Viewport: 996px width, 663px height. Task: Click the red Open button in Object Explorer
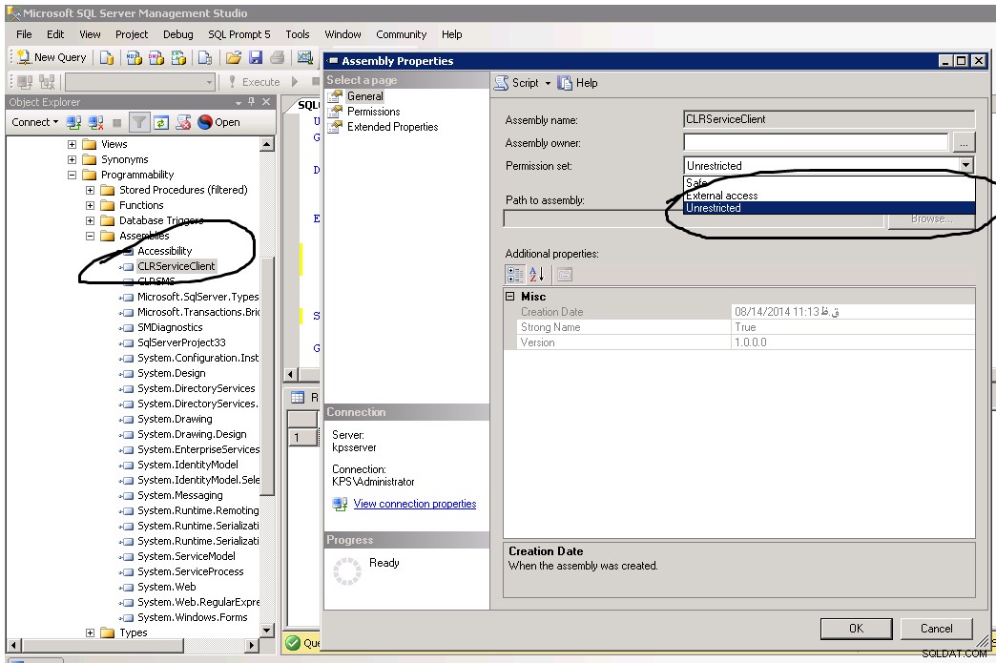click(x=219, y=122)
